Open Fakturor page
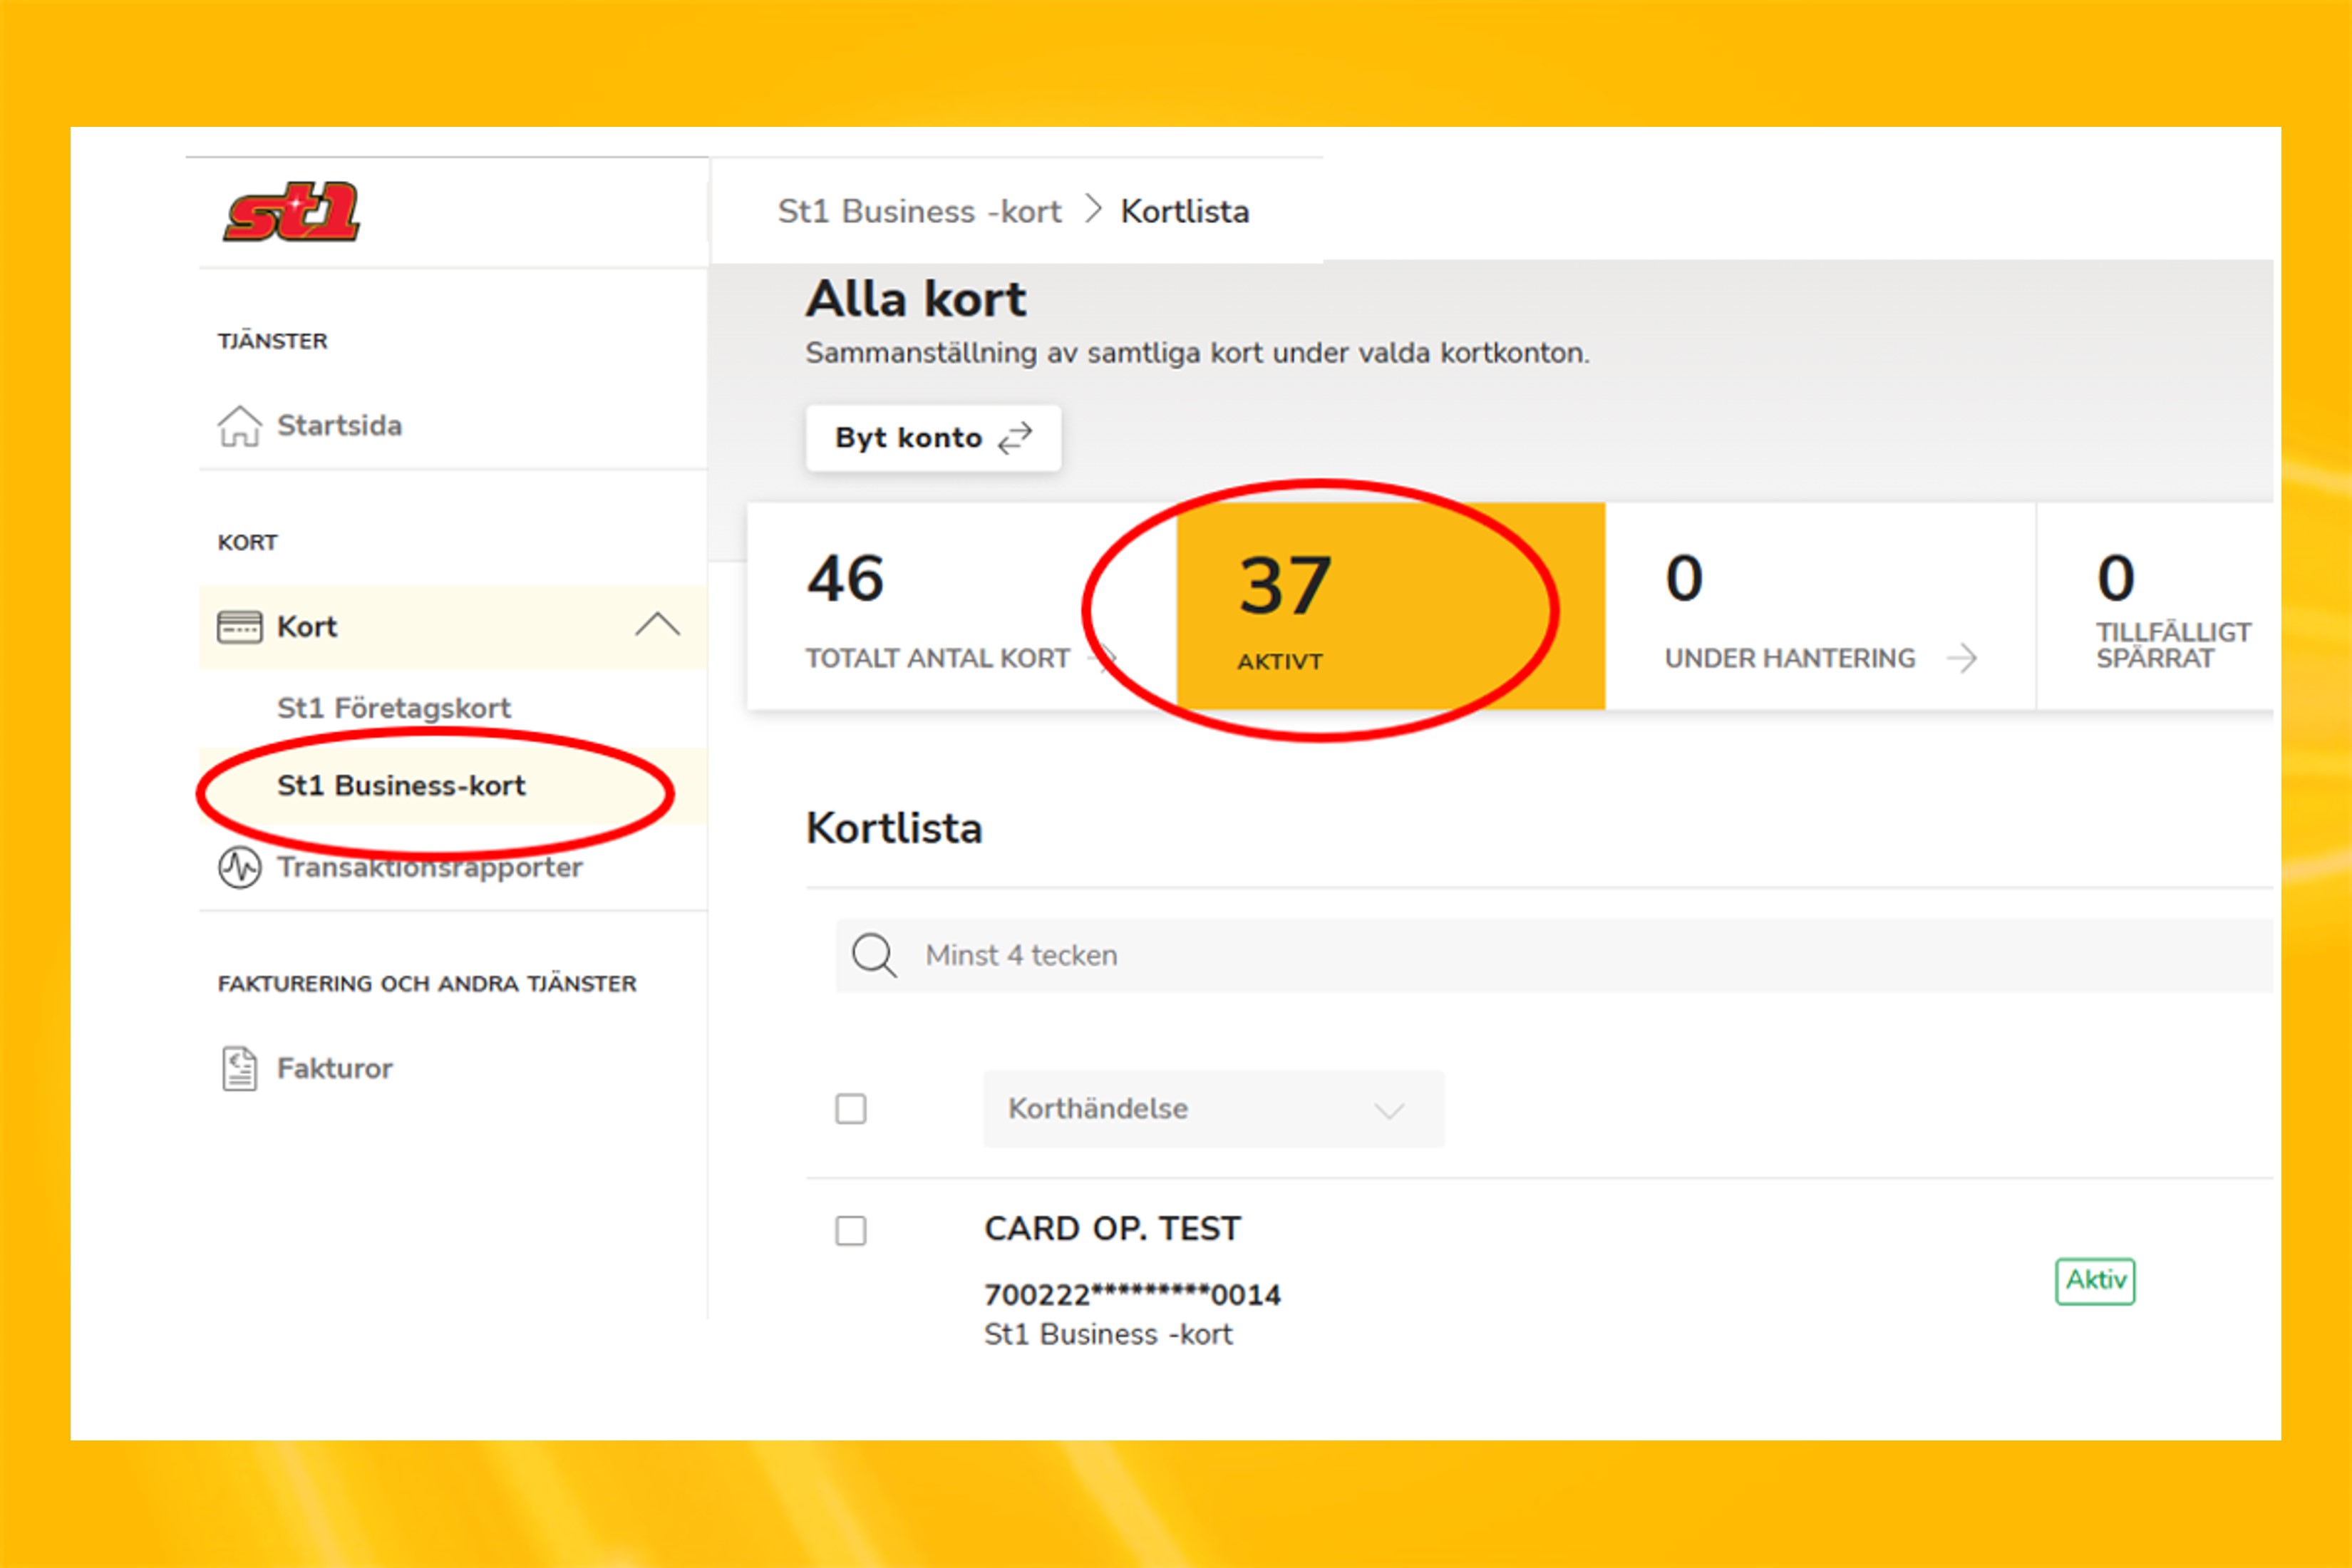The width and height of the screenshot is (2352, 1568). click(x=335, y=1068)
